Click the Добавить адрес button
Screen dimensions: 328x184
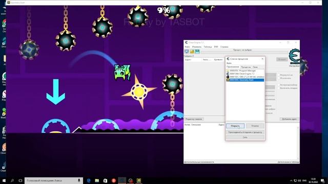(x=289, y=119)
